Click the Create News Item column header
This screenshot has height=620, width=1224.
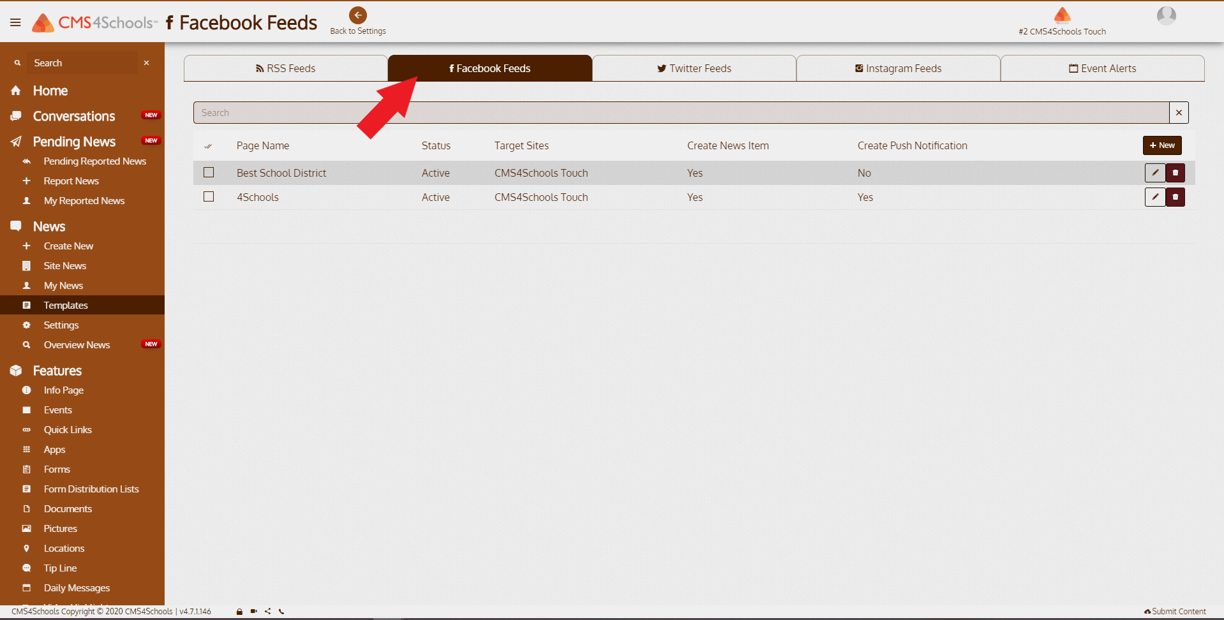(728, 146)
